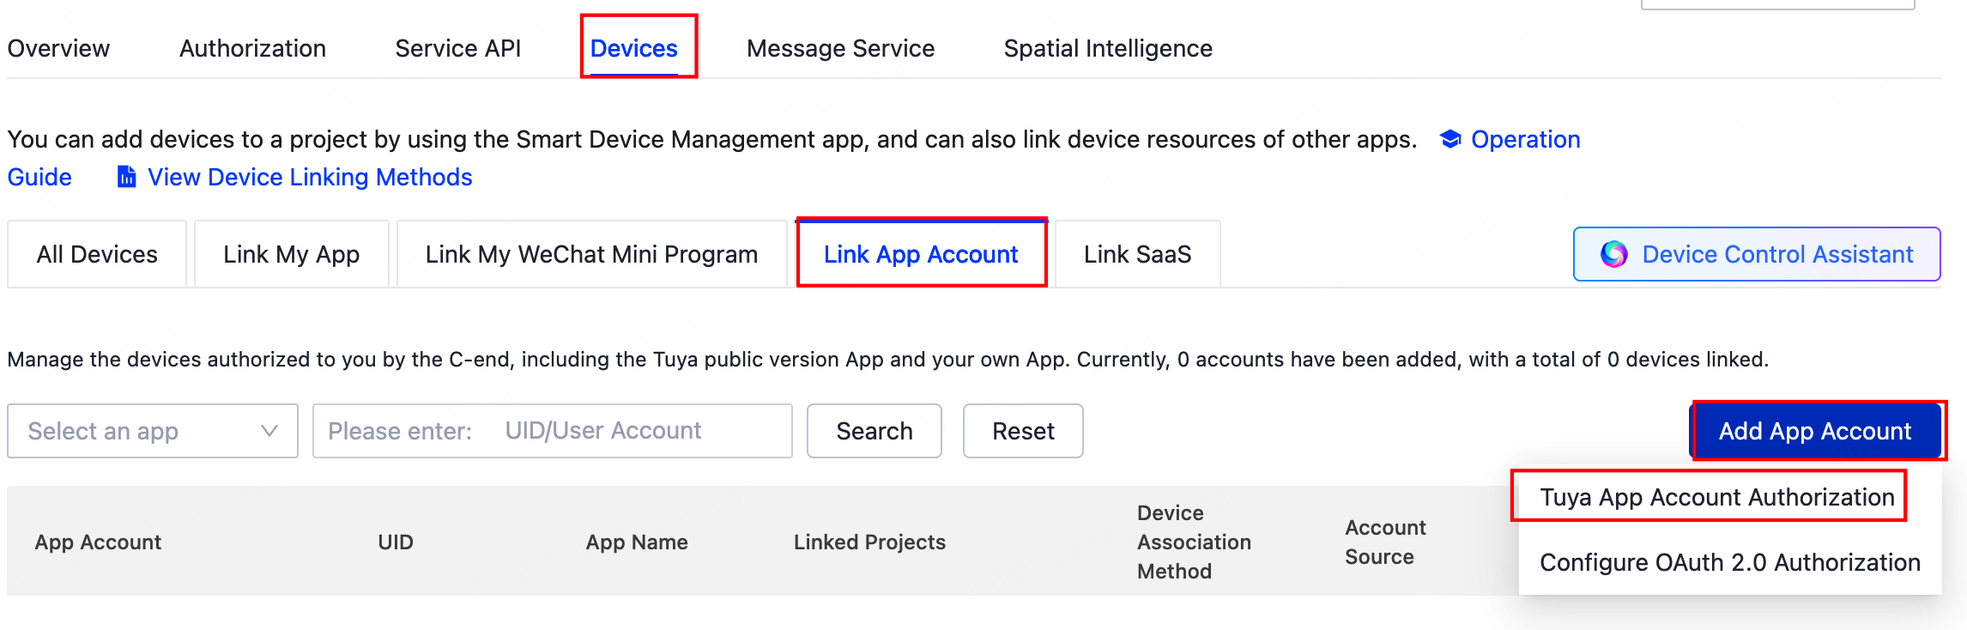The image size is (1967, 630).
Task: Switch to the Service API tab
Action: click(457, 48)
